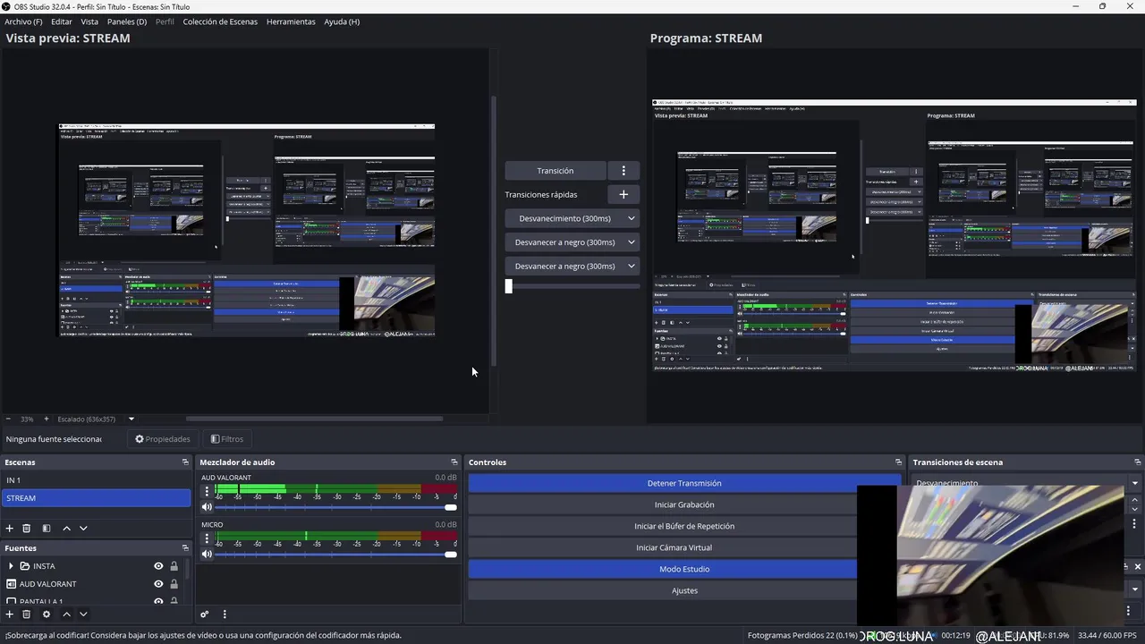Undock the Mezclador de audio panel
Viewport: 1145px width, 644px height.
454,462
